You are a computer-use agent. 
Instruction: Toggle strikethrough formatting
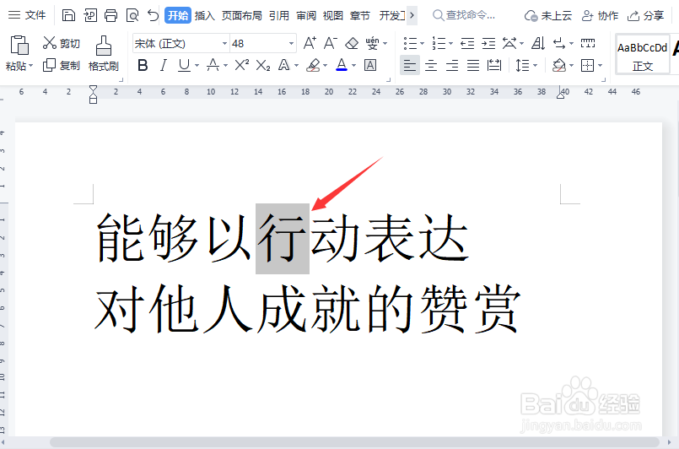tap(213, 66)
